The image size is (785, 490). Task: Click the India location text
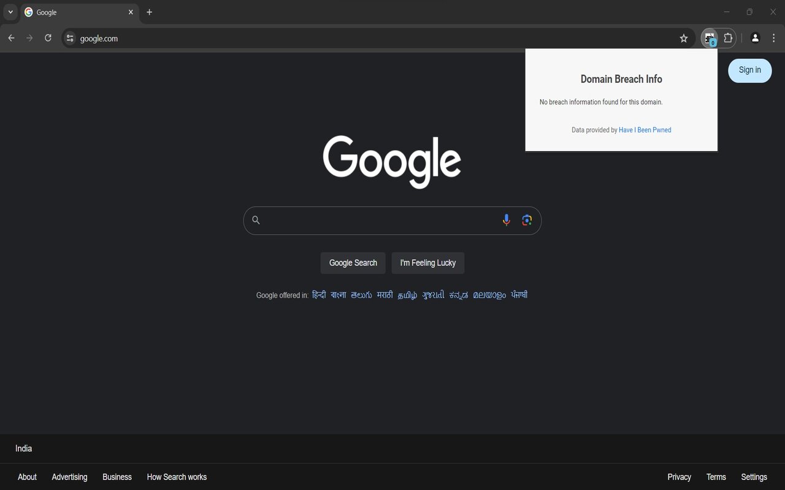(23, 448)
